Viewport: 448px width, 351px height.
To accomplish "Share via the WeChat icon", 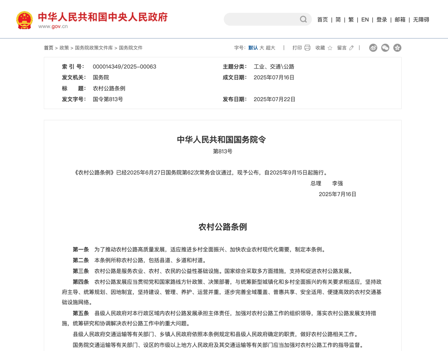I will click(385, 48).
